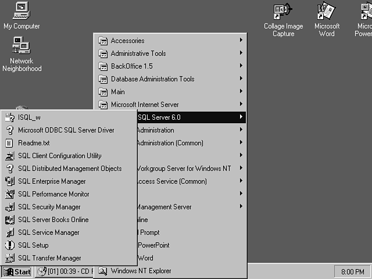
Task: Select Readme.txt in the submenu
Action: pos(34,143)
